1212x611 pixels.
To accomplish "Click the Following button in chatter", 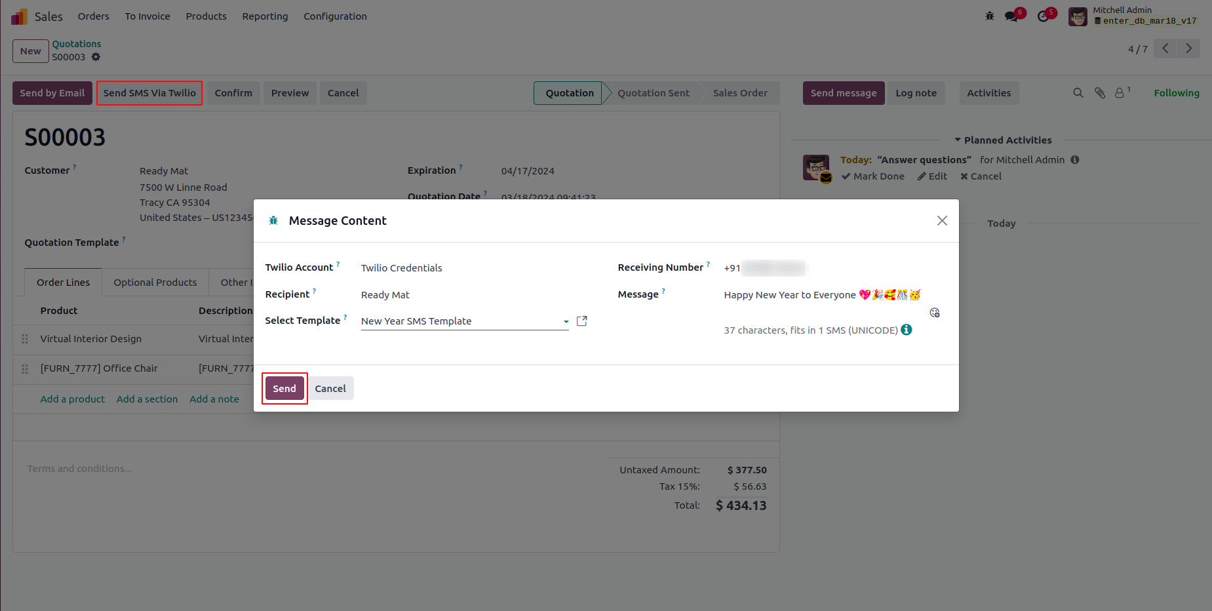I will (x=1176, y=93).
